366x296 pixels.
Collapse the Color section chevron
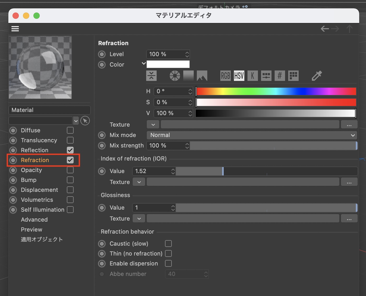pos(144,63)
